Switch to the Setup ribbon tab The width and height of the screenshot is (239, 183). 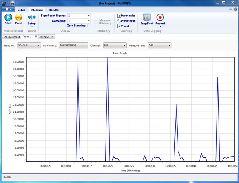click(21, 9)
